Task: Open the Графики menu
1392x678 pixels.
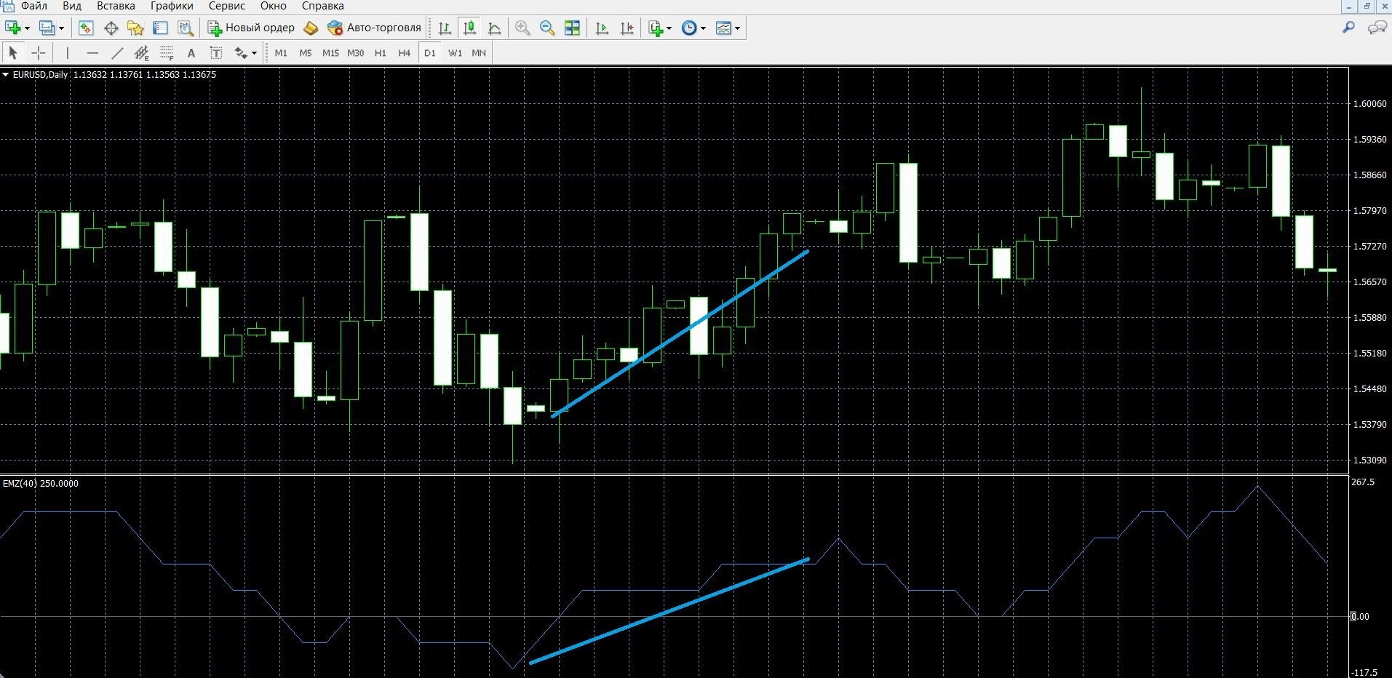Action: (x=172, y=6)
